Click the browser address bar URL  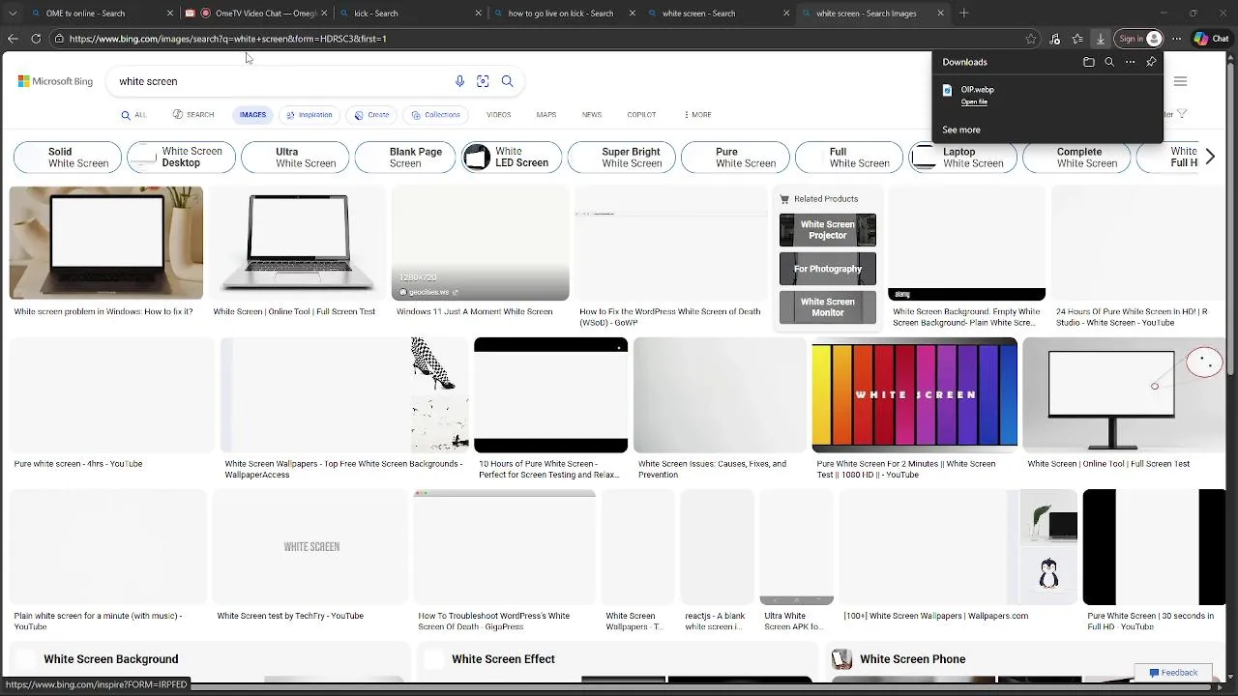228,39
